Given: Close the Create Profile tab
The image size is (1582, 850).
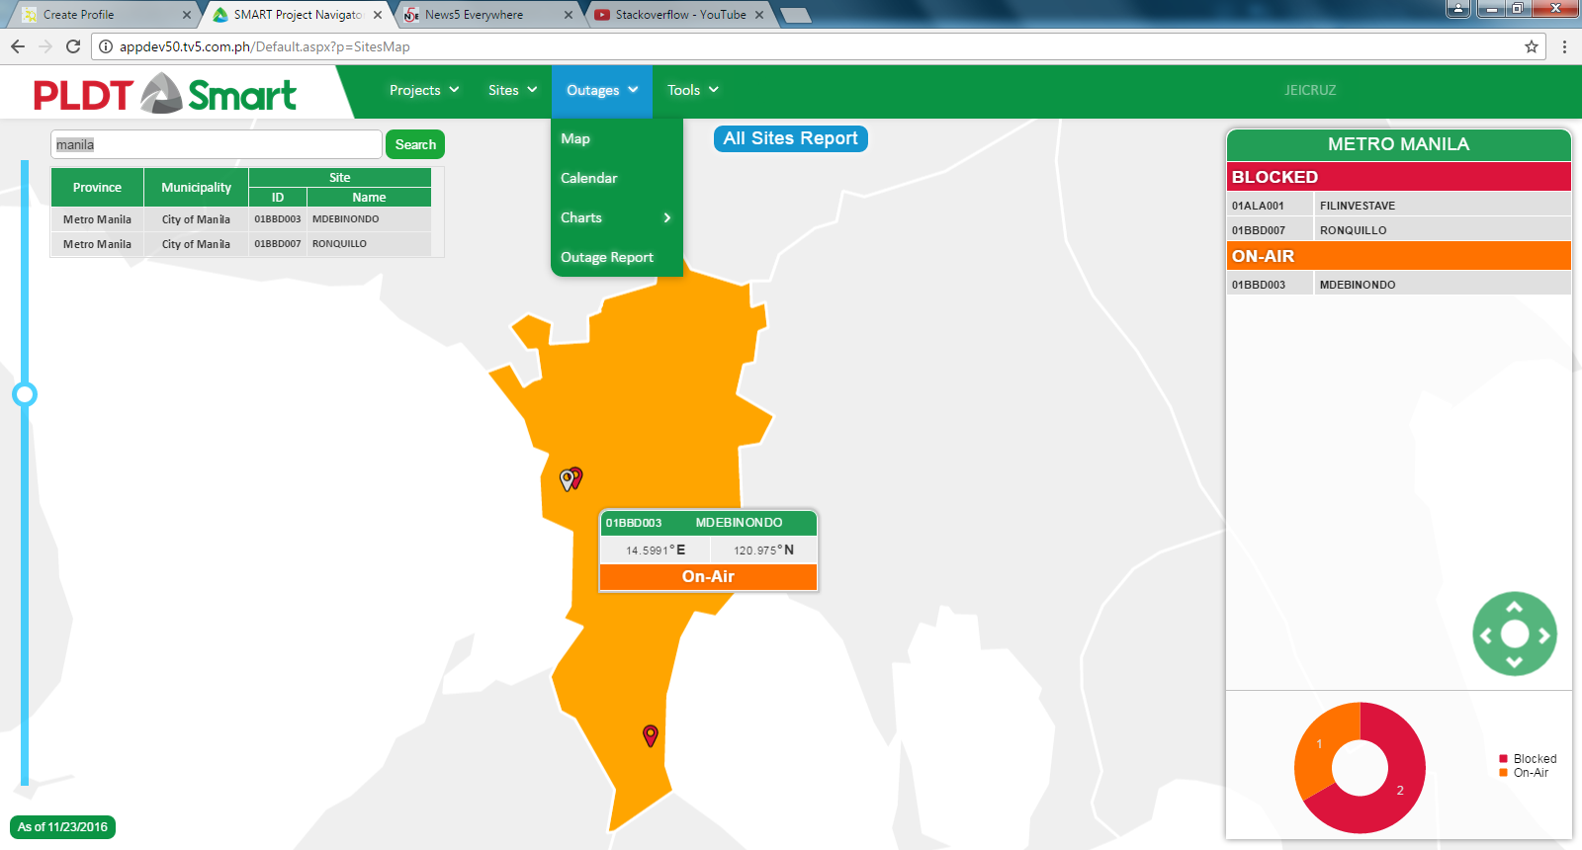Looking at the screenshot, I should click(187, 15).
